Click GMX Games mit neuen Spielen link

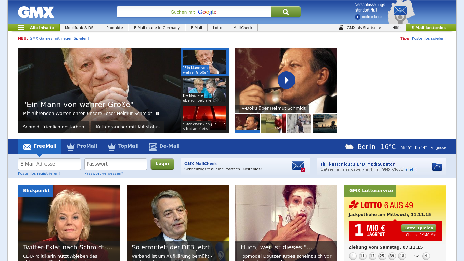point(59,38)
